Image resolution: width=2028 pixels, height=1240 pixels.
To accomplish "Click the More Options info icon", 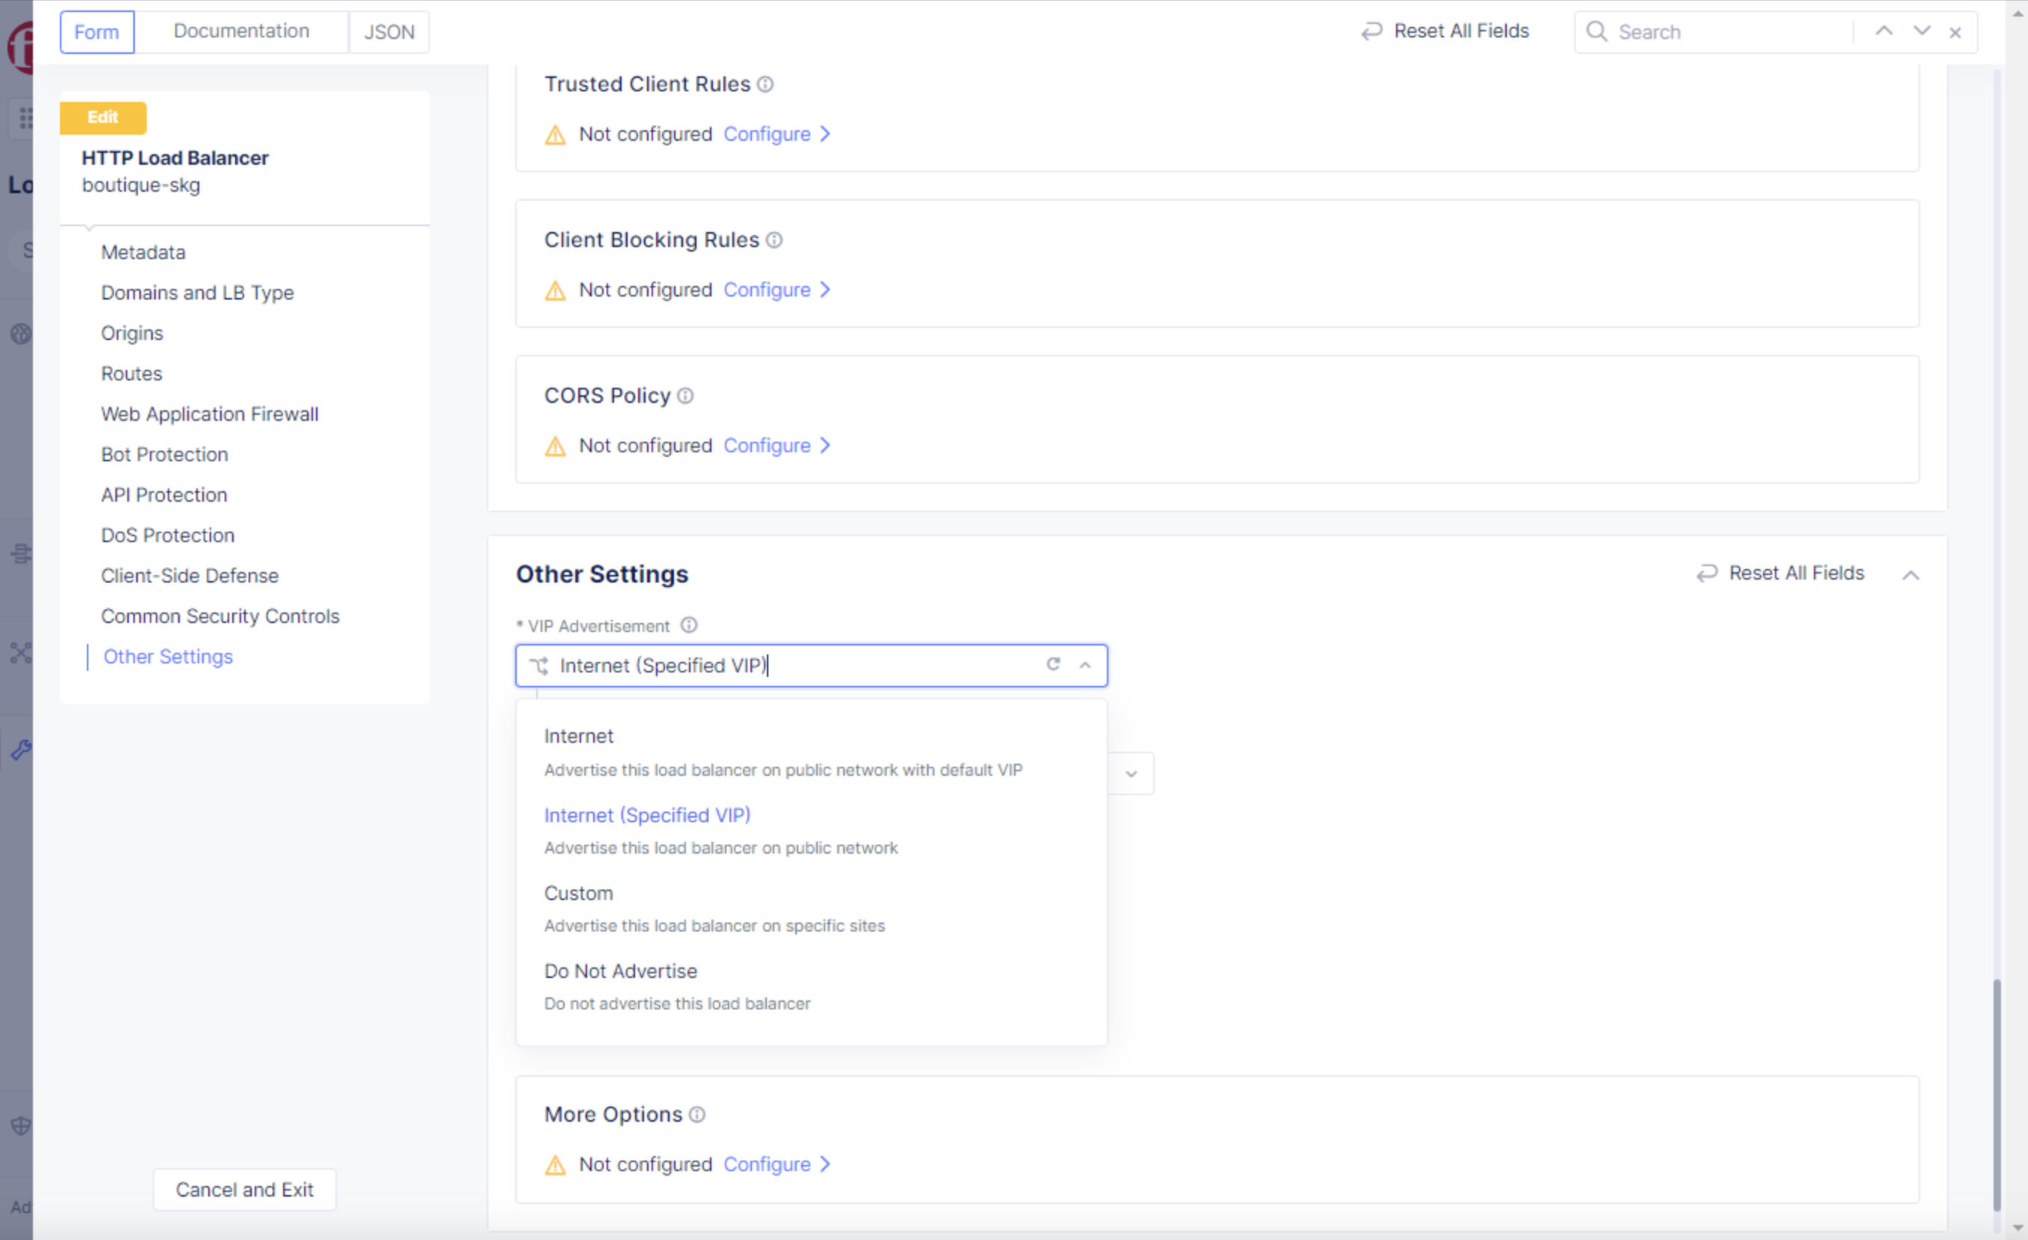I will click(x=696, y=1115).
